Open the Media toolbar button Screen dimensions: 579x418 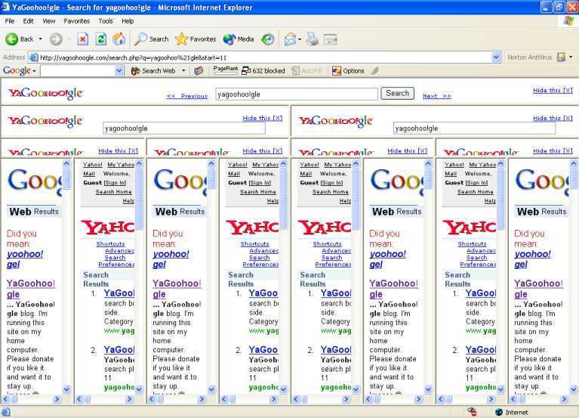point(239,39)
